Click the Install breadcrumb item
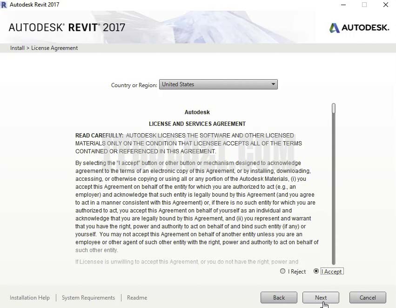Image resolution: width=396 pixels, height=308 pixels. (17, 48)
